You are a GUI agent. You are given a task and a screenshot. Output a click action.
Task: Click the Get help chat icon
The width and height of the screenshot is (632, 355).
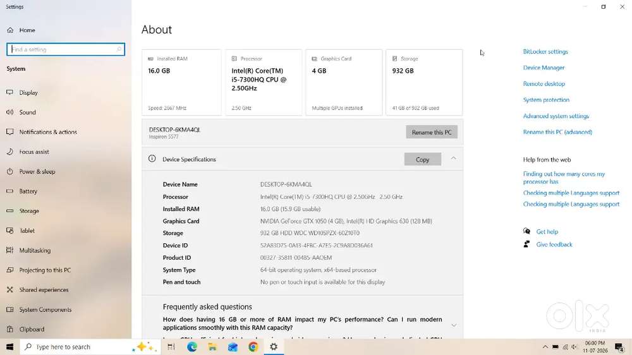[x=526, y=231]
